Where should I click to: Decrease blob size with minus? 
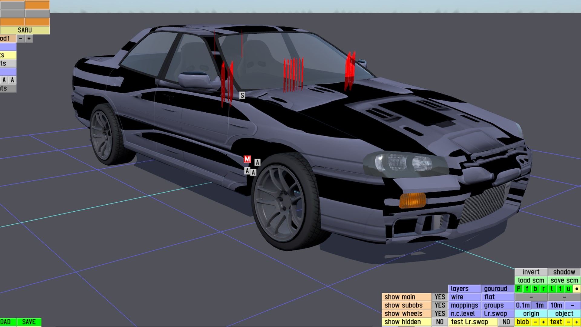[x=535, y=322]
